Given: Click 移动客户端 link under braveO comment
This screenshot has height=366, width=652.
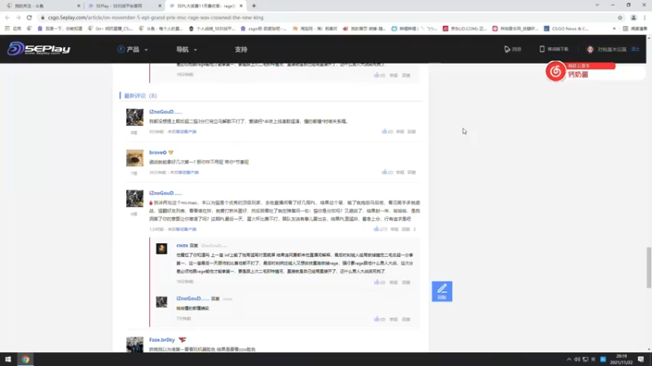Looking at the screenshot, I should point(188,172).
